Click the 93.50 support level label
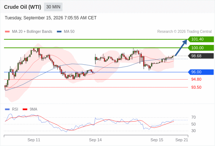This screenshot has height=146, width=215. 196,87
